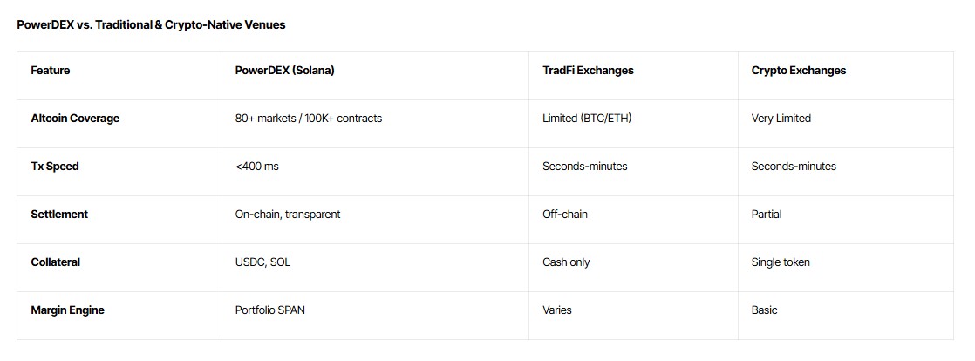Click the "Very Limited" cell

781,119
